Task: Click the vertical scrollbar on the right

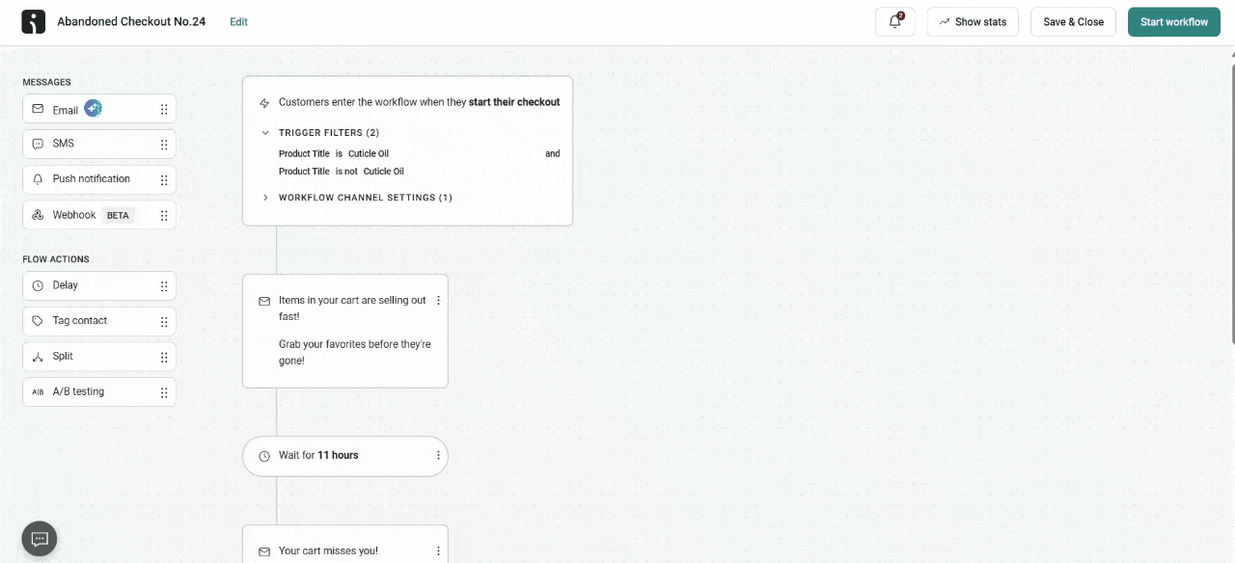Action: tap(1231, 193)
